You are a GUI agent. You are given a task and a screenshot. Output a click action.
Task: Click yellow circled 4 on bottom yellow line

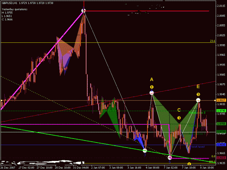click(189, 164)
